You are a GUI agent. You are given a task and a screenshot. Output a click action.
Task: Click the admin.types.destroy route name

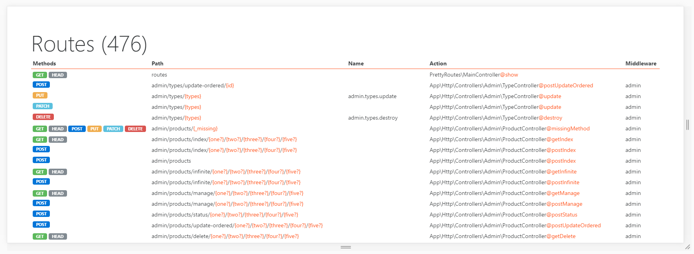pos(373,118)
